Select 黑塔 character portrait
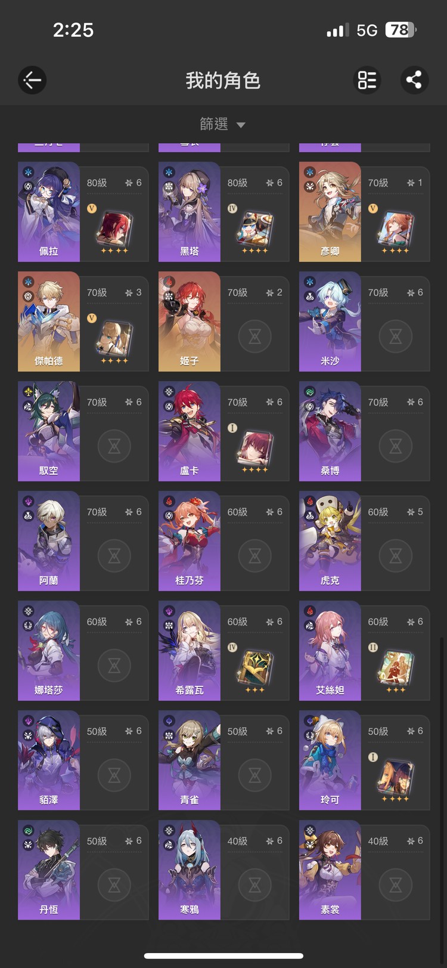The image size is (447, 968). [x=190, y=212]
